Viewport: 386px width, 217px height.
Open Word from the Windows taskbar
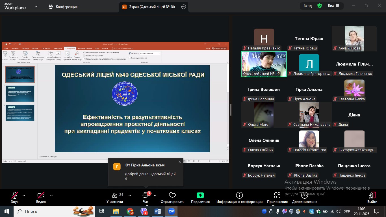pos(157,211)
